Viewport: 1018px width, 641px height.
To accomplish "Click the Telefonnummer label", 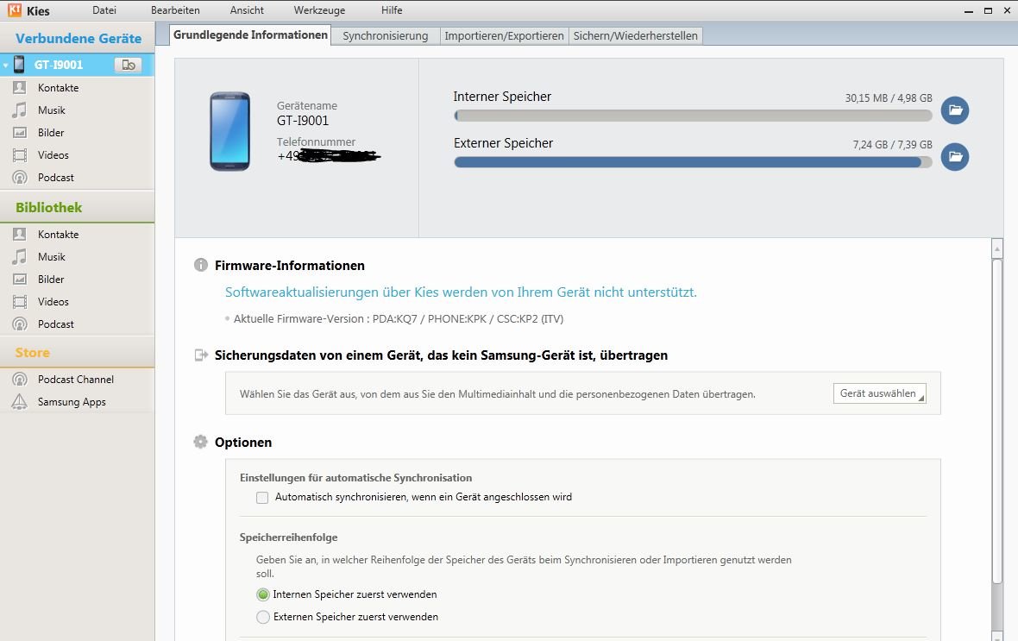I will point(316,142).
